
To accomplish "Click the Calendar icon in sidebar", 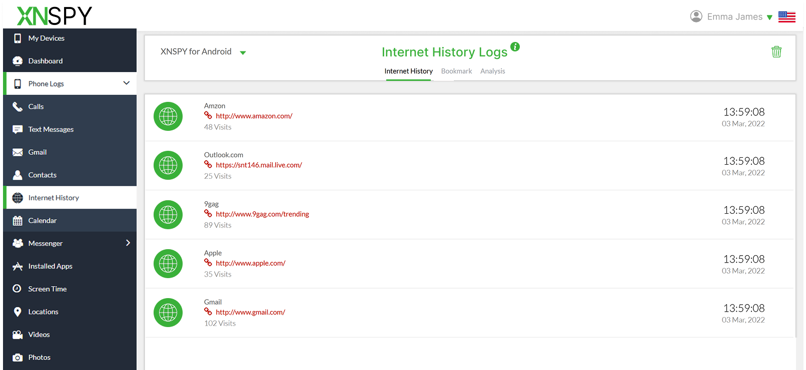I will coord(18,221).
